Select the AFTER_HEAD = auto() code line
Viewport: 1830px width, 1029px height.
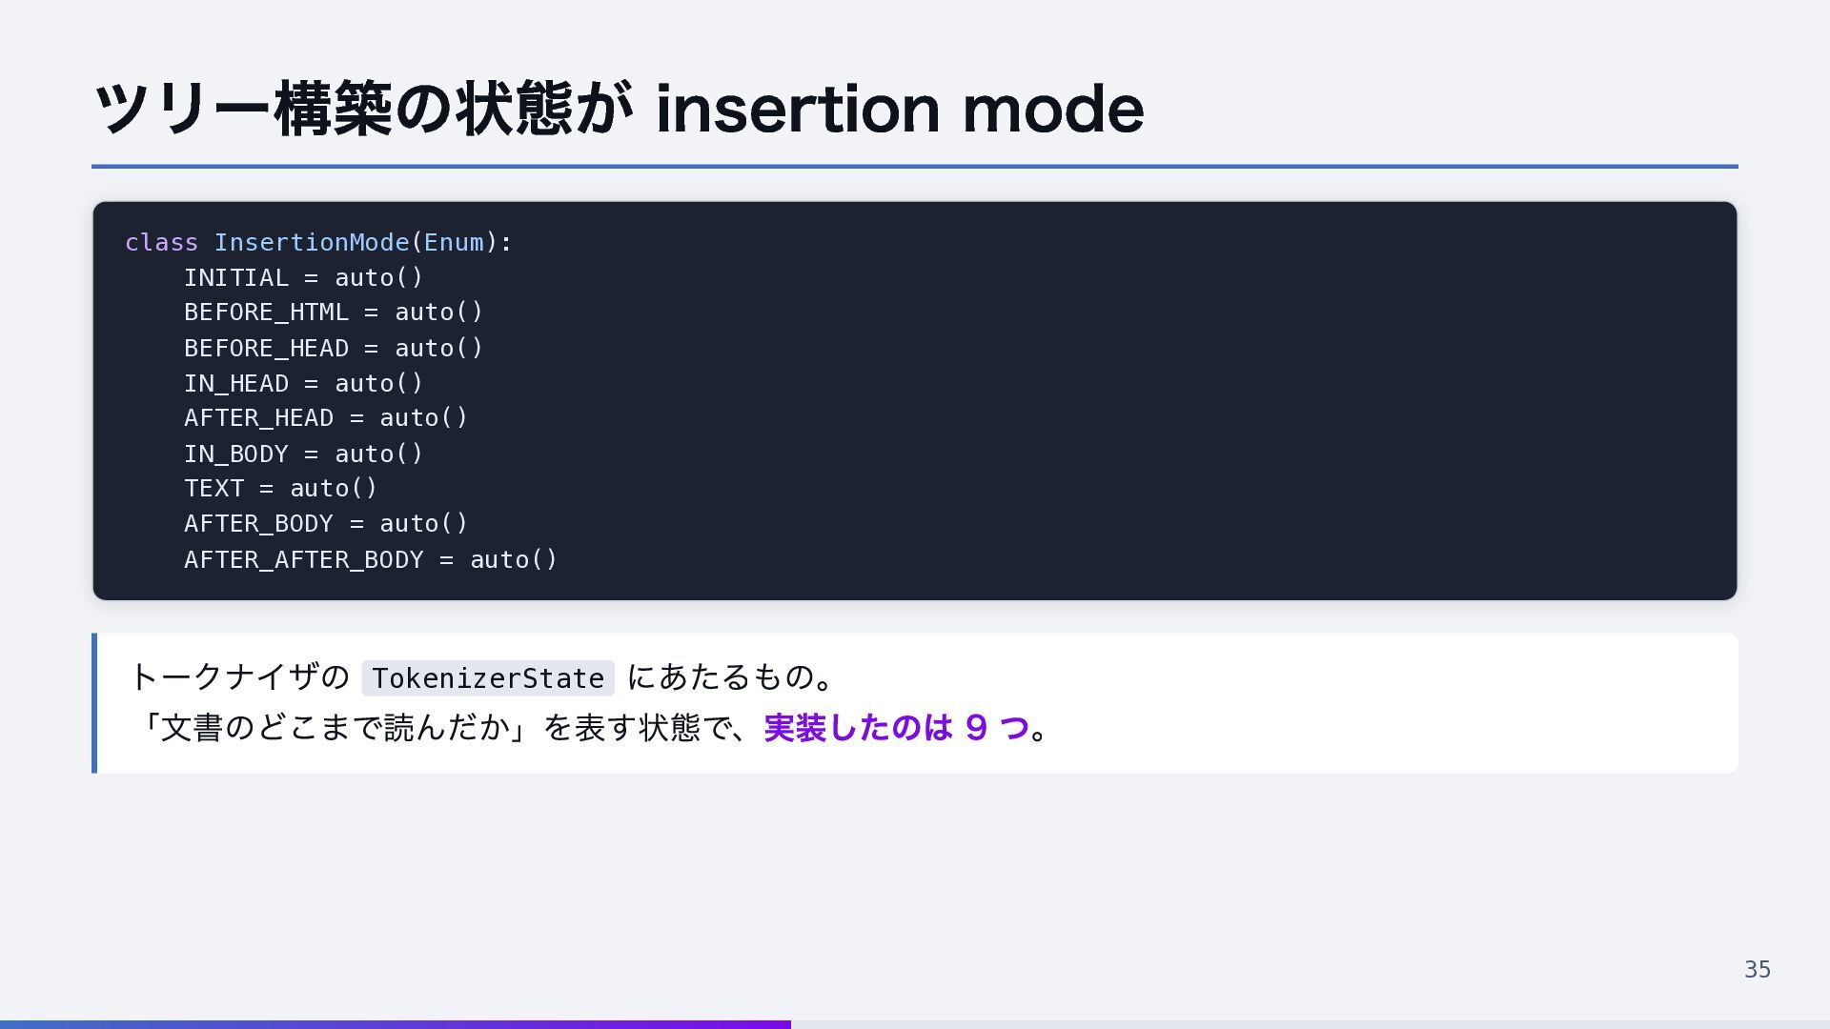pyautogui.click(x=326, y=418)
